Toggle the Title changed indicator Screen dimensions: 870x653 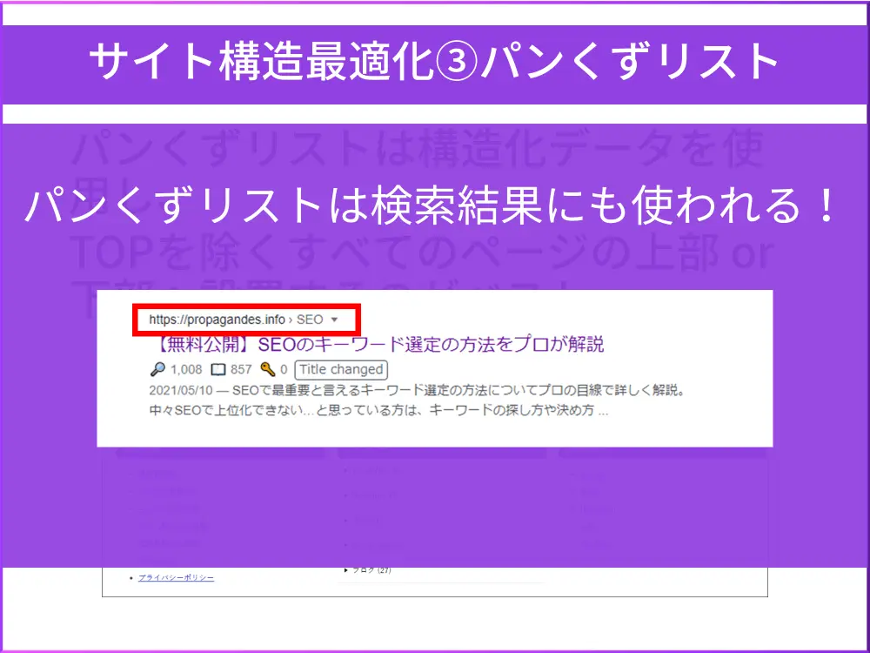pos(340,368)
